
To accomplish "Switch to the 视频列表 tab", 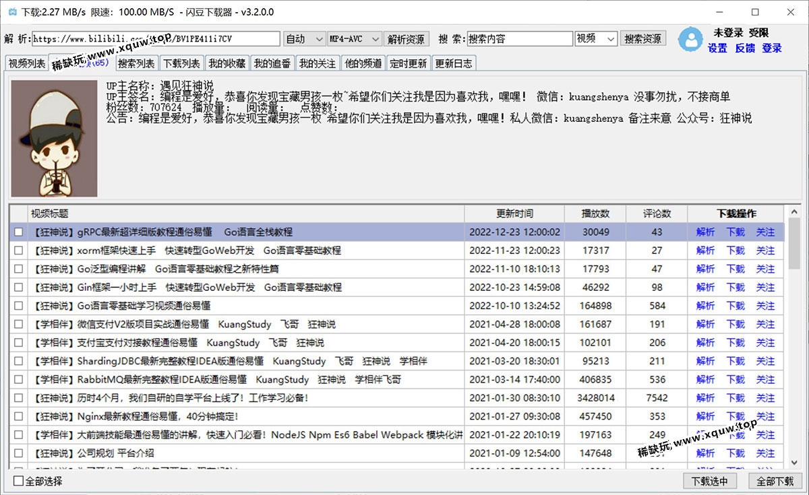I will click(26, 63).
